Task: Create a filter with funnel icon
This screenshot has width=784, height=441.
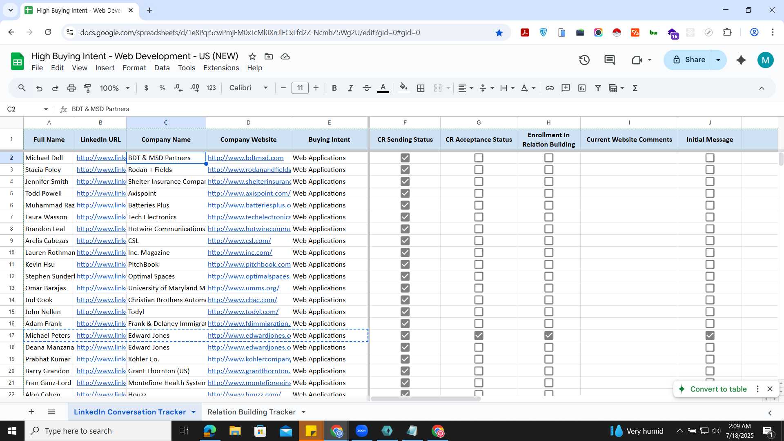Action: point(598,88)
